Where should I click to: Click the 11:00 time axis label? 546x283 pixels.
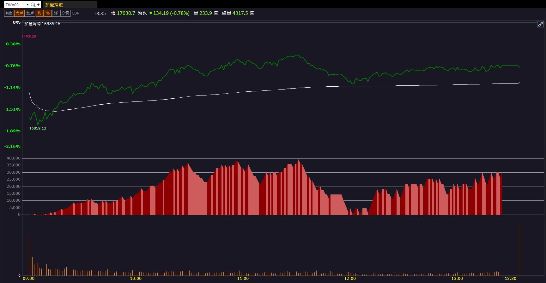pyautogui.click(x=243, y=279)
